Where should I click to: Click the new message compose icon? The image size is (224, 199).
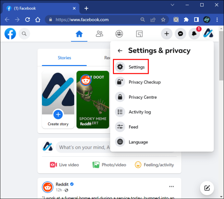(207, 188)
